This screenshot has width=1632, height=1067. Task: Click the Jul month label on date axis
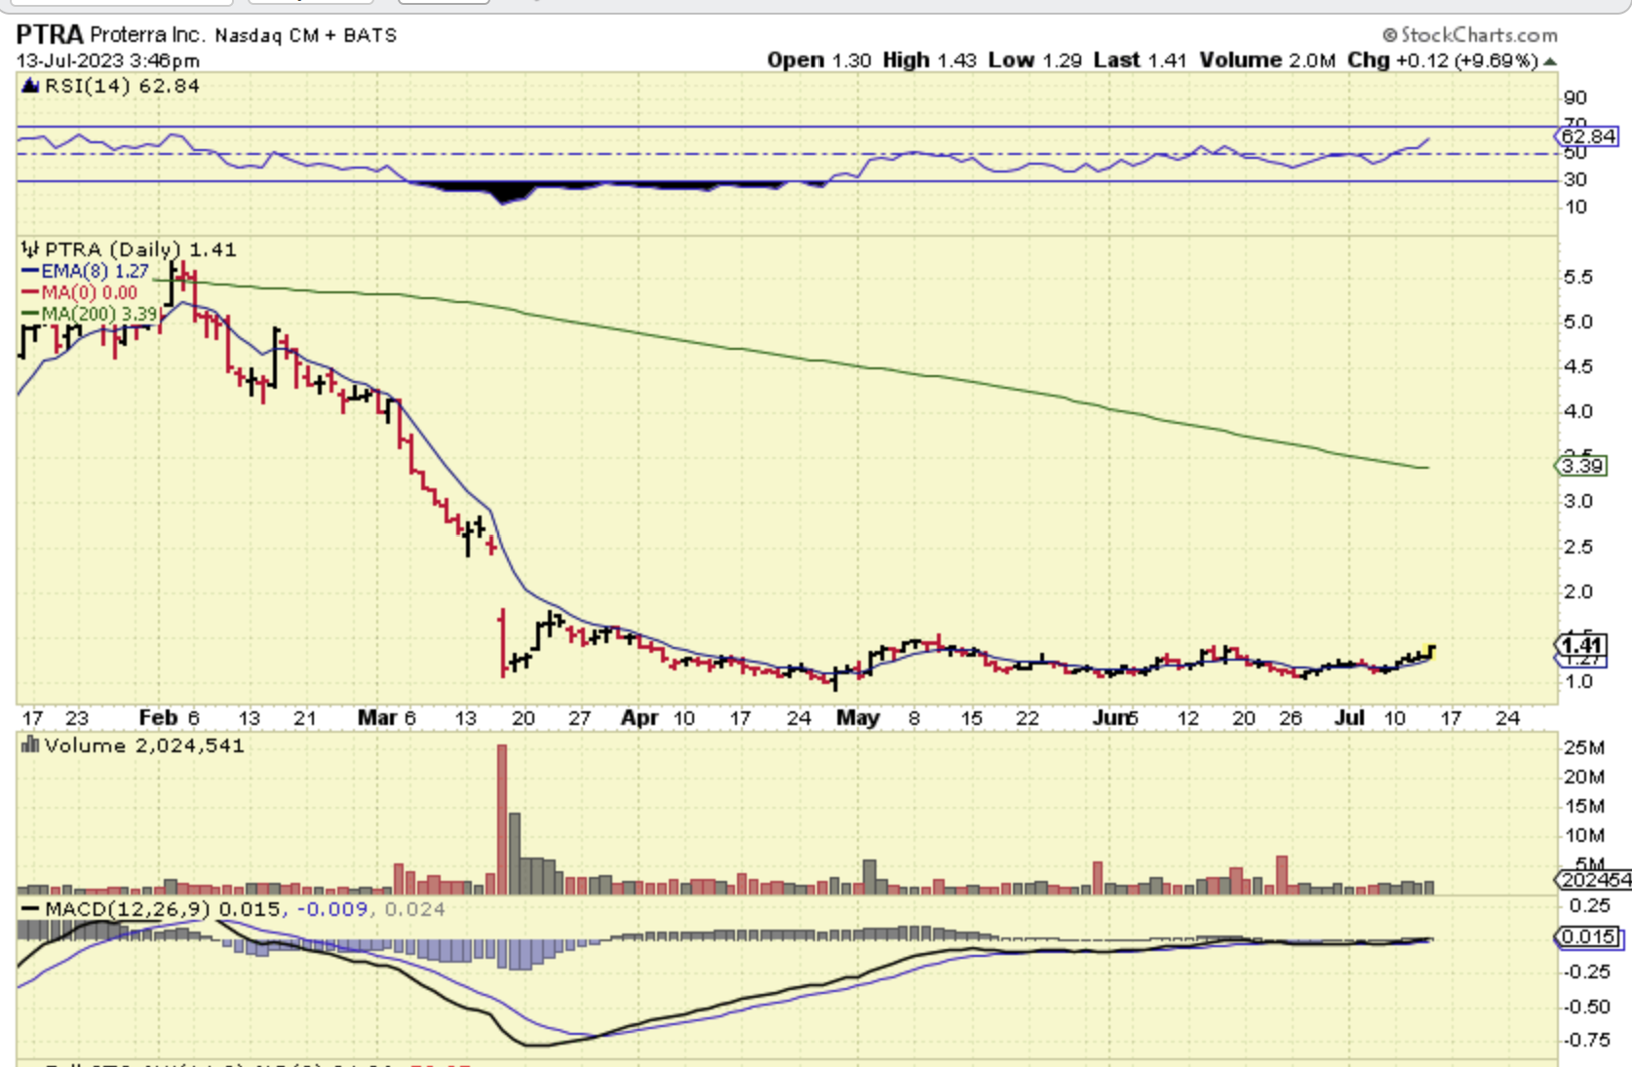tap(1349, 718)
